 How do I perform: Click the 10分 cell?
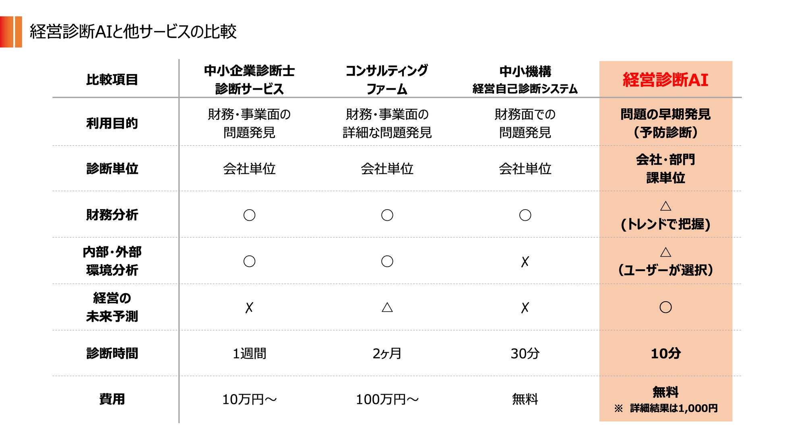tap(665, 354)
